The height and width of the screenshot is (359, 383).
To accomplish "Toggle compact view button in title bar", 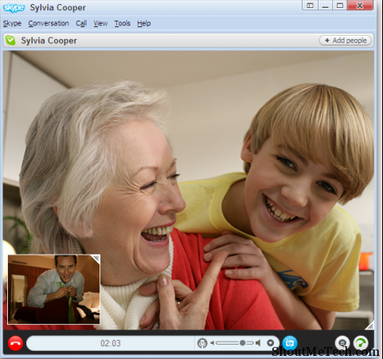I will tap(310, 6).
